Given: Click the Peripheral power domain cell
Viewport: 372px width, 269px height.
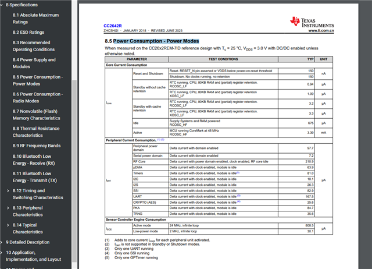Looking at the screenshot, I should (x=151, y=148).
